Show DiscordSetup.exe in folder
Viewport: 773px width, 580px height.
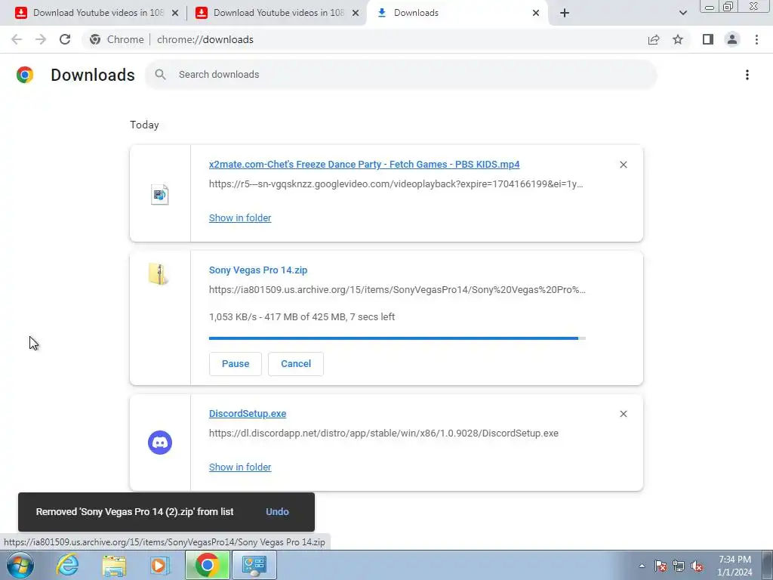click(239, 467)
